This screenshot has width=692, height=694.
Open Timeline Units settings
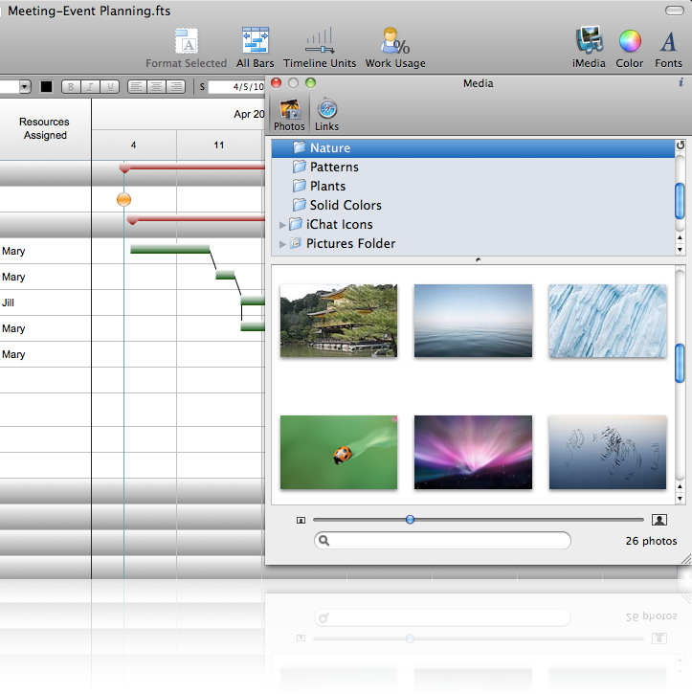[319, 43]
